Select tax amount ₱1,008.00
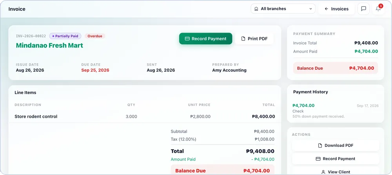The width and height of the screenshot is (392, 175). tap(265, 139)
